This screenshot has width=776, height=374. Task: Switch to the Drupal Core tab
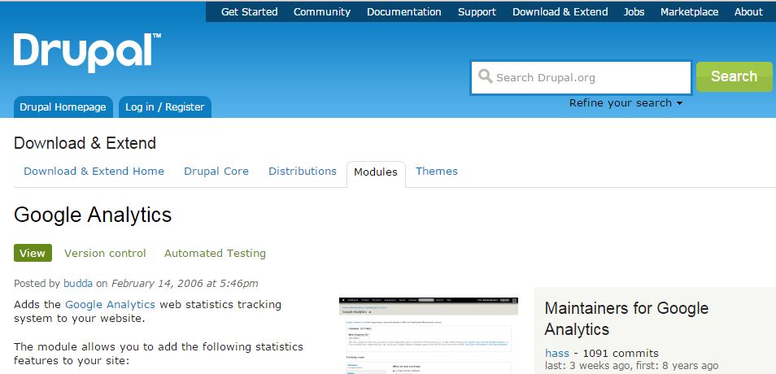click(216, 172)
